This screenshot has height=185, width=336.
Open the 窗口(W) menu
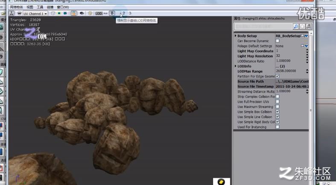[63, 7]
